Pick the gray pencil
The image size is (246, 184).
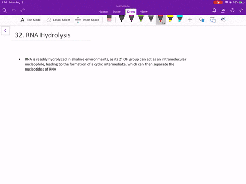pos(151,18)
